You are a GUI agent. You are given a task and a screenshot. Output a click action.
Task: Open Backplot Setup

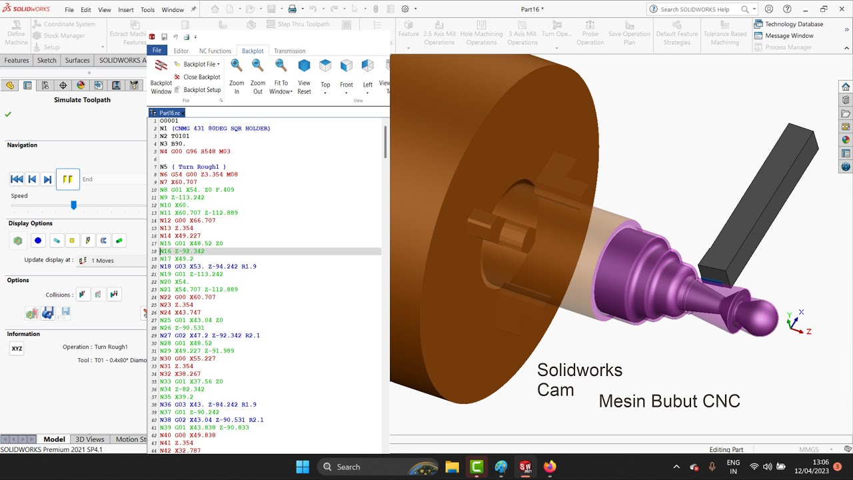pos(197,90)
